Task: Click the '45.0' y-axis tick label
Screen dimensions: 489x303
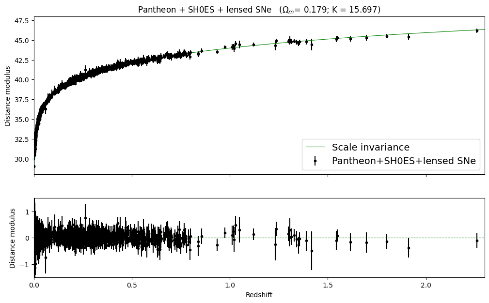Action: tap(22, 41)
